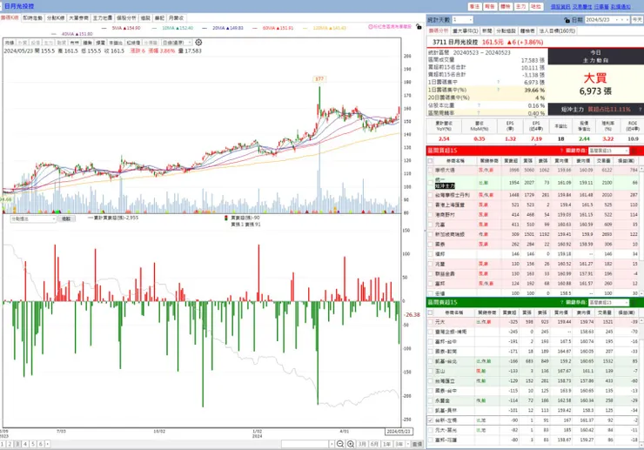Click the 5MA legend color line
The image size is (644, 450).
pos(104,29)
